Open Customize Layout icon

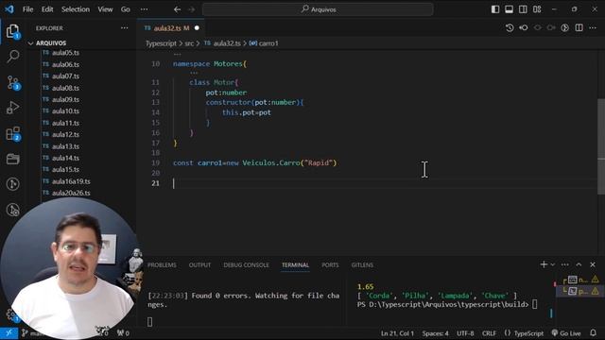(x=537, y=9)
